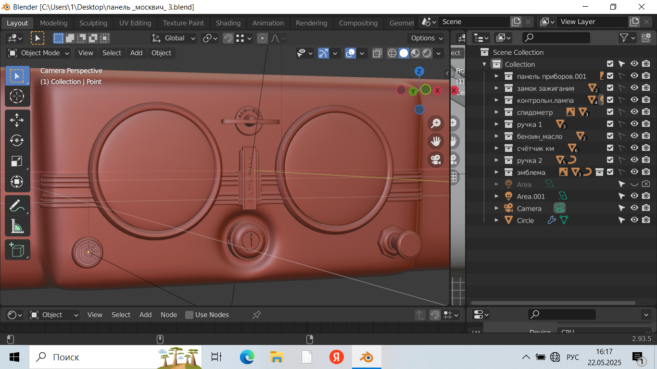
Task: Click the Toggle Camera View icon
Action: (x=436, y=160)
